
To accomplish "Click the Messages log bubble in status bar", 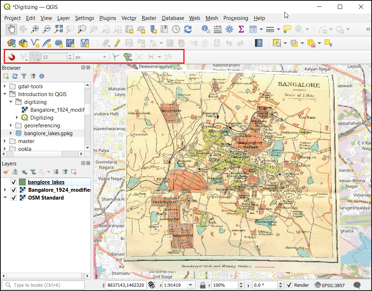I will coord(357,285).
